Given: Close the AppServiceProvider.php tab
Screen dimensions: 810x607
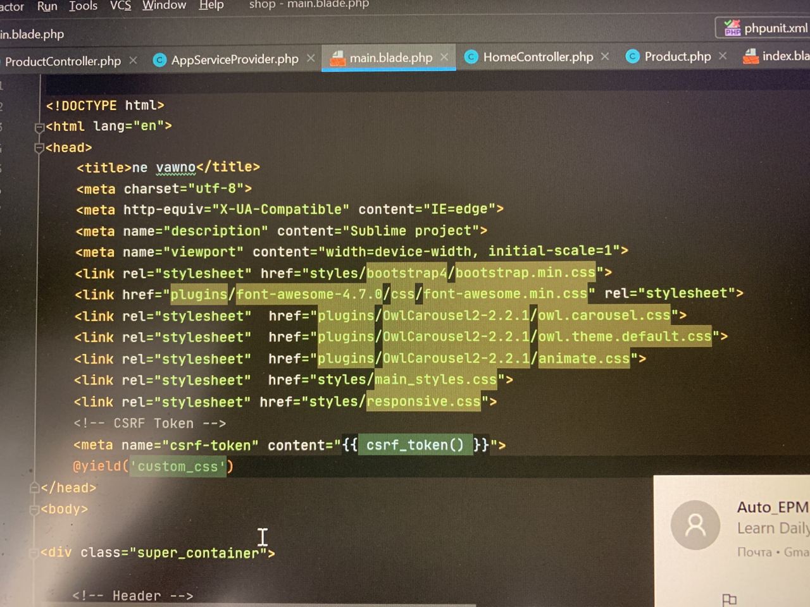Looking at the screenshot, I should click(x=311, y=58).
